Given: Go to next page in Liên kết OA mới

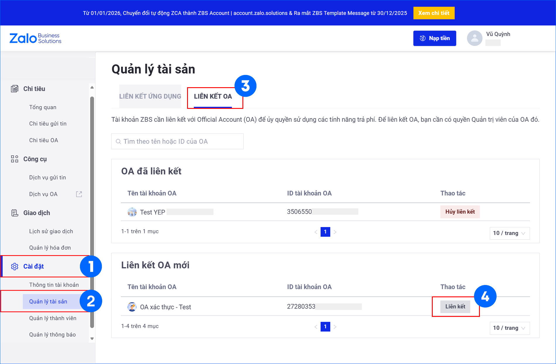Looking at the screenshot, I should [x=335, y=327].
